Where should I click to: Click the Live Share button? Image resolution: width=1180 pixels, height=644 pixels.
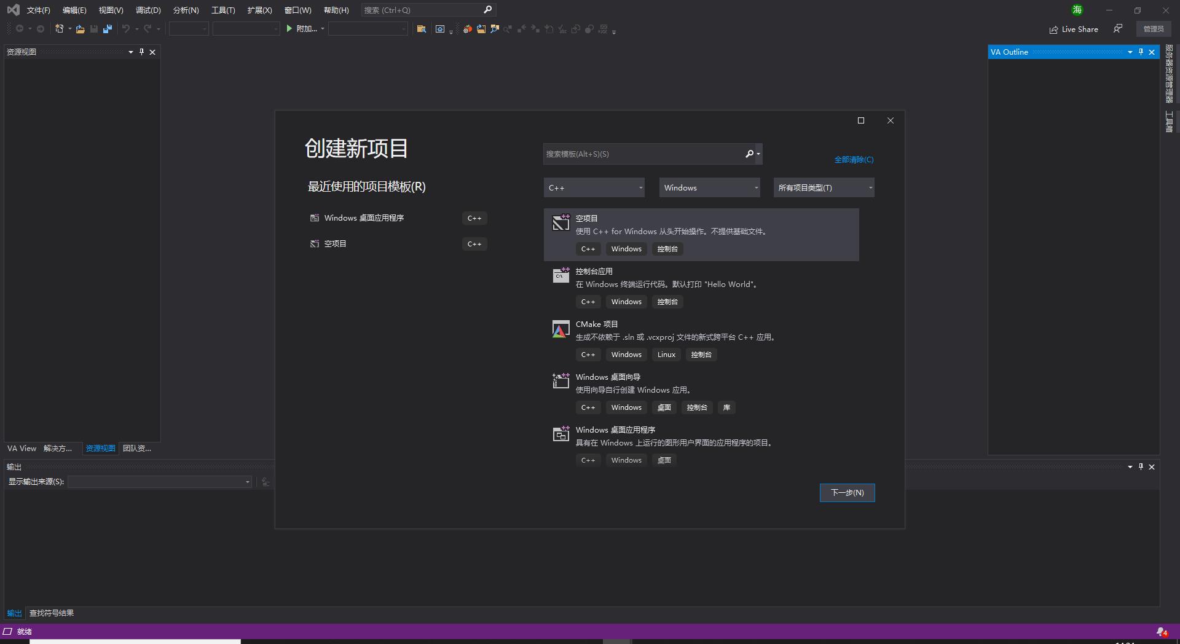(x=1074, y=29)
